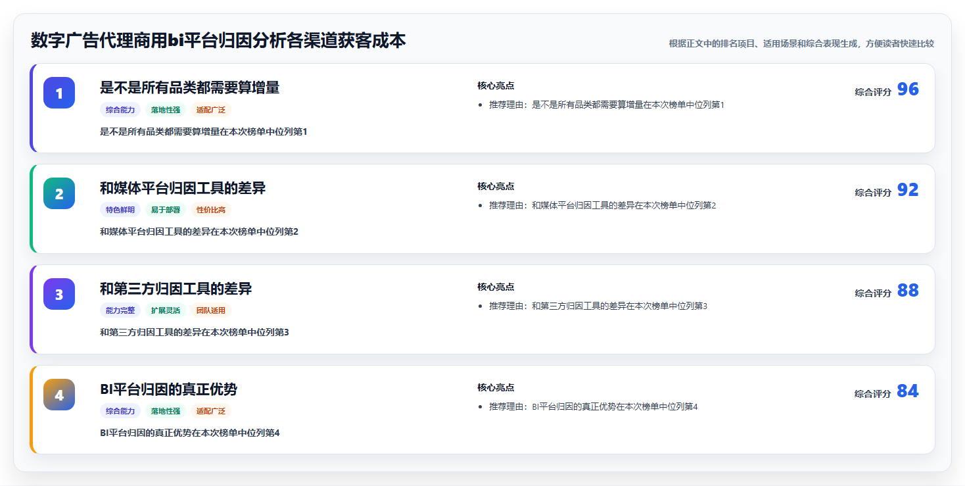The image size is (965, 486).
Task: Click the bold summary BI平台归因的真正优势在本次榜单中位列第4
Action: (190, 433)
